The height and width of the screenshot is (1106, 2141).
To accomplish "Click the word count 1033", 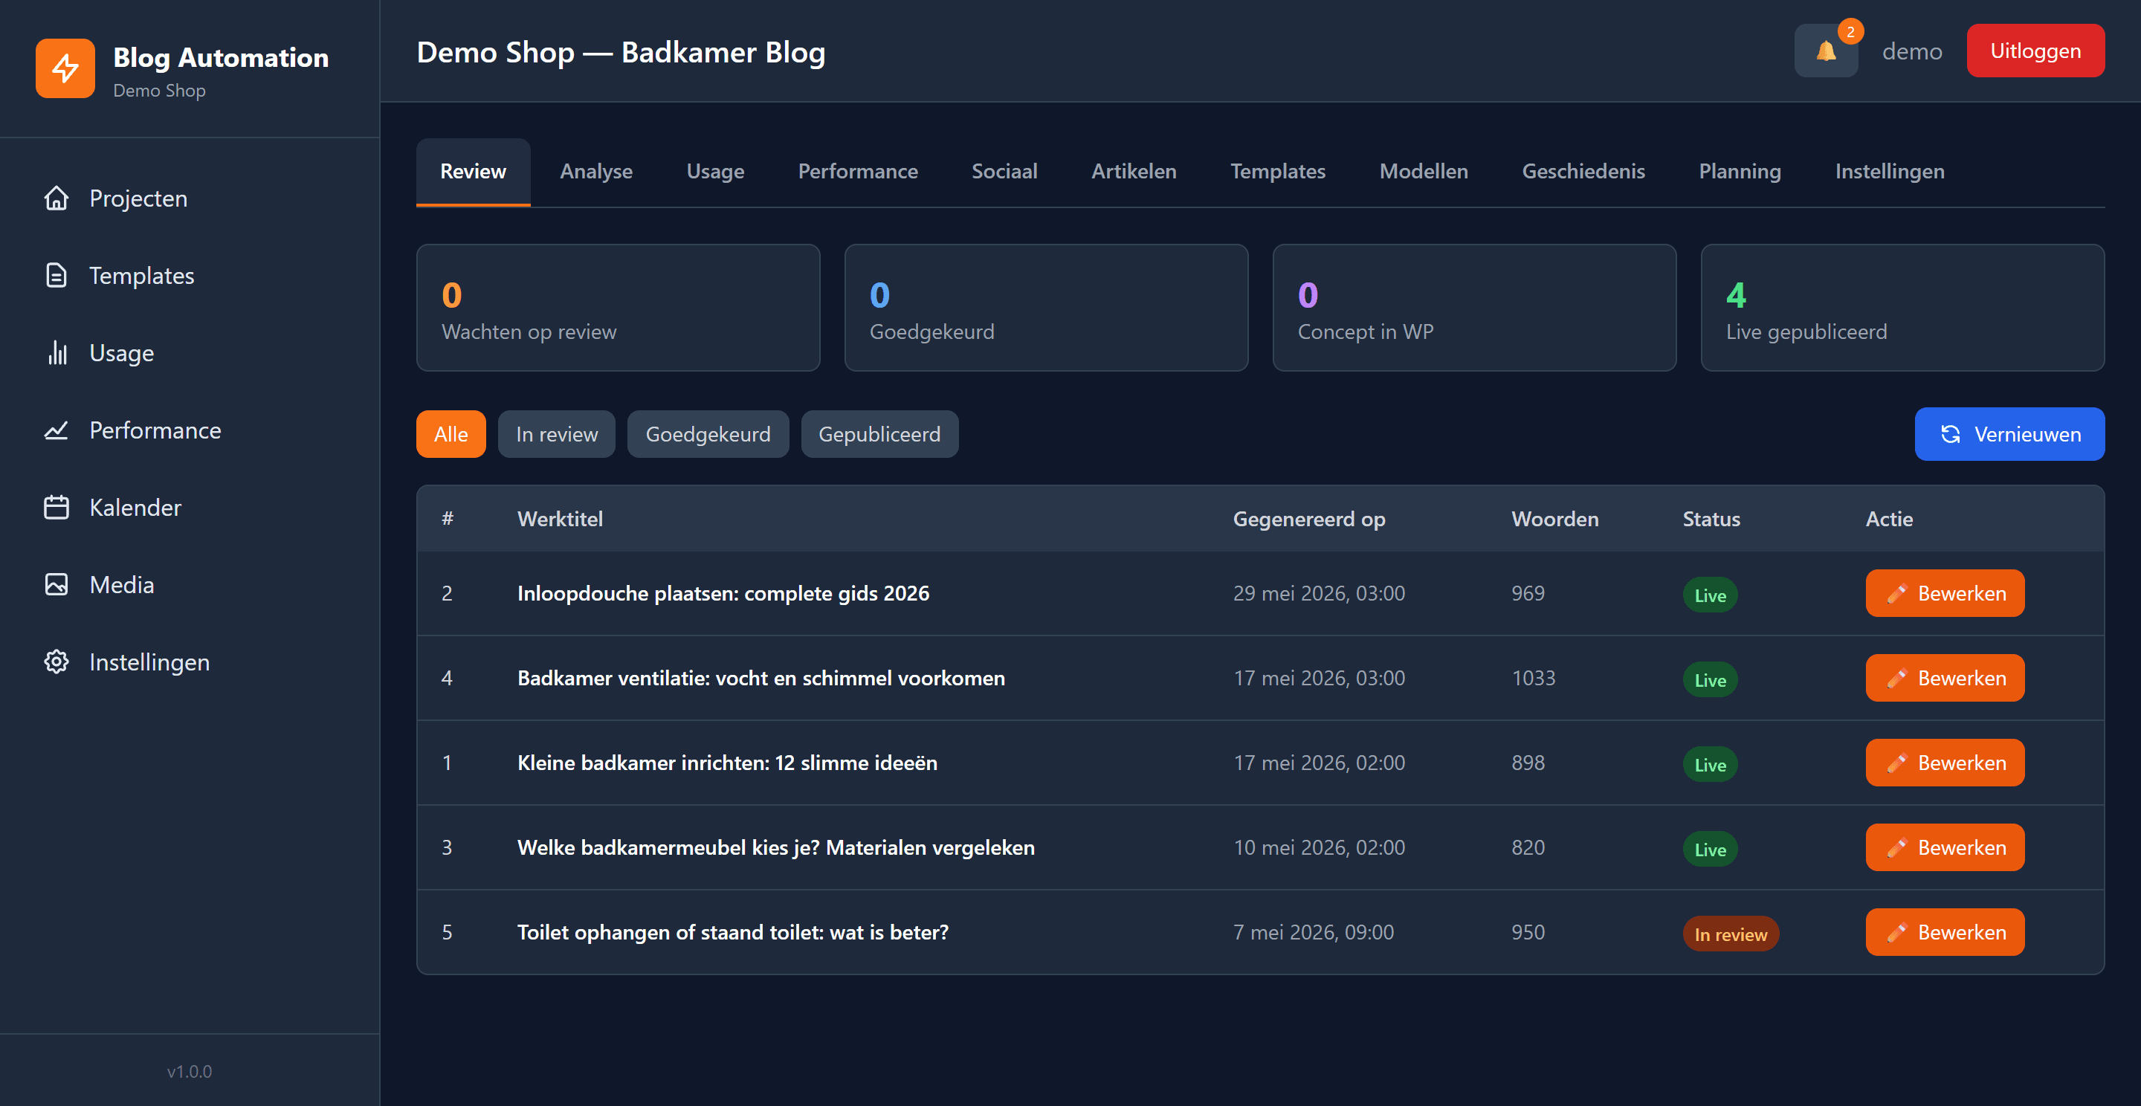I will coord(1533,679).
